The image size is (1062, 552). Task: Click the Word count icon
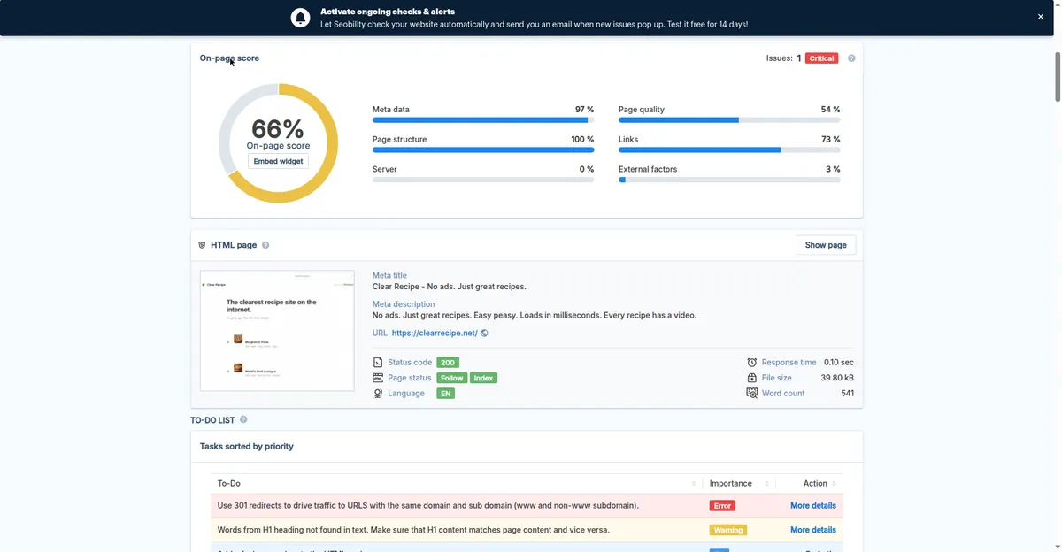[752, 394]
